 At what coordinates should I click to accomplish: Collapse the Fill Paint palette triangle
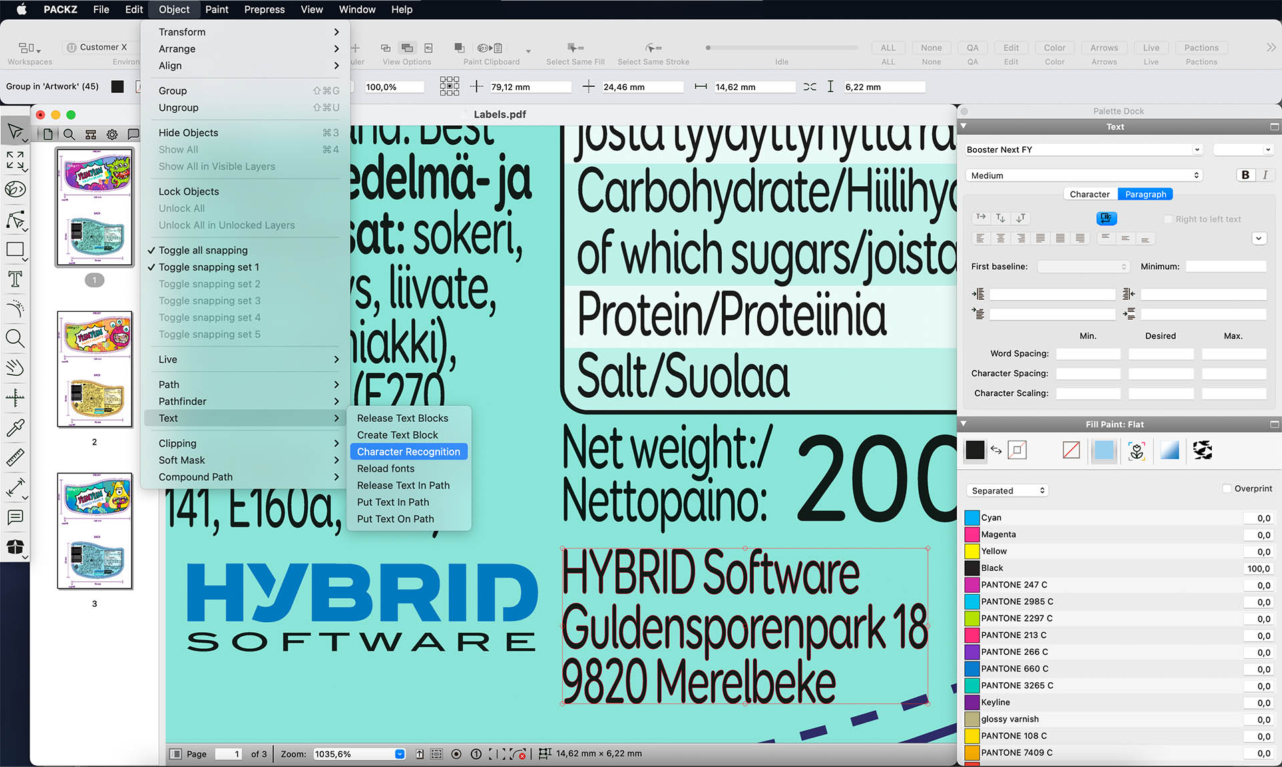click(964, 424)
